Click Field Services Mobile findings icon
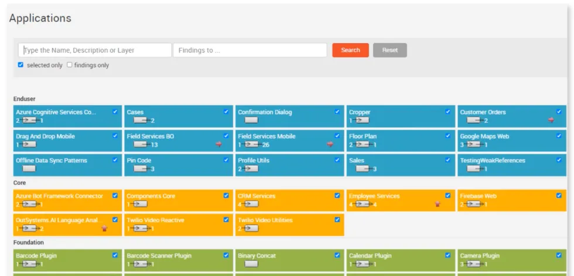Screen dimensions: 574x276 [x=330, y=144]
